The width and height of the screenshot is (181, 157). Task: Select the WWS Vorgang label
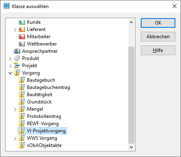click(42, 138)
